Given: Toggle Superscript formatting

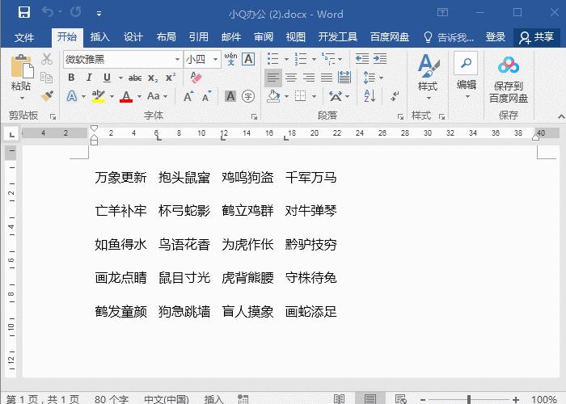Looking at the screenshot, I should (171, 78).
